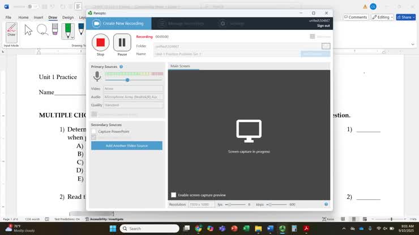Check the Capture PowerPoint option
Viewport: 419px width, 235px height.
[94, 132]
